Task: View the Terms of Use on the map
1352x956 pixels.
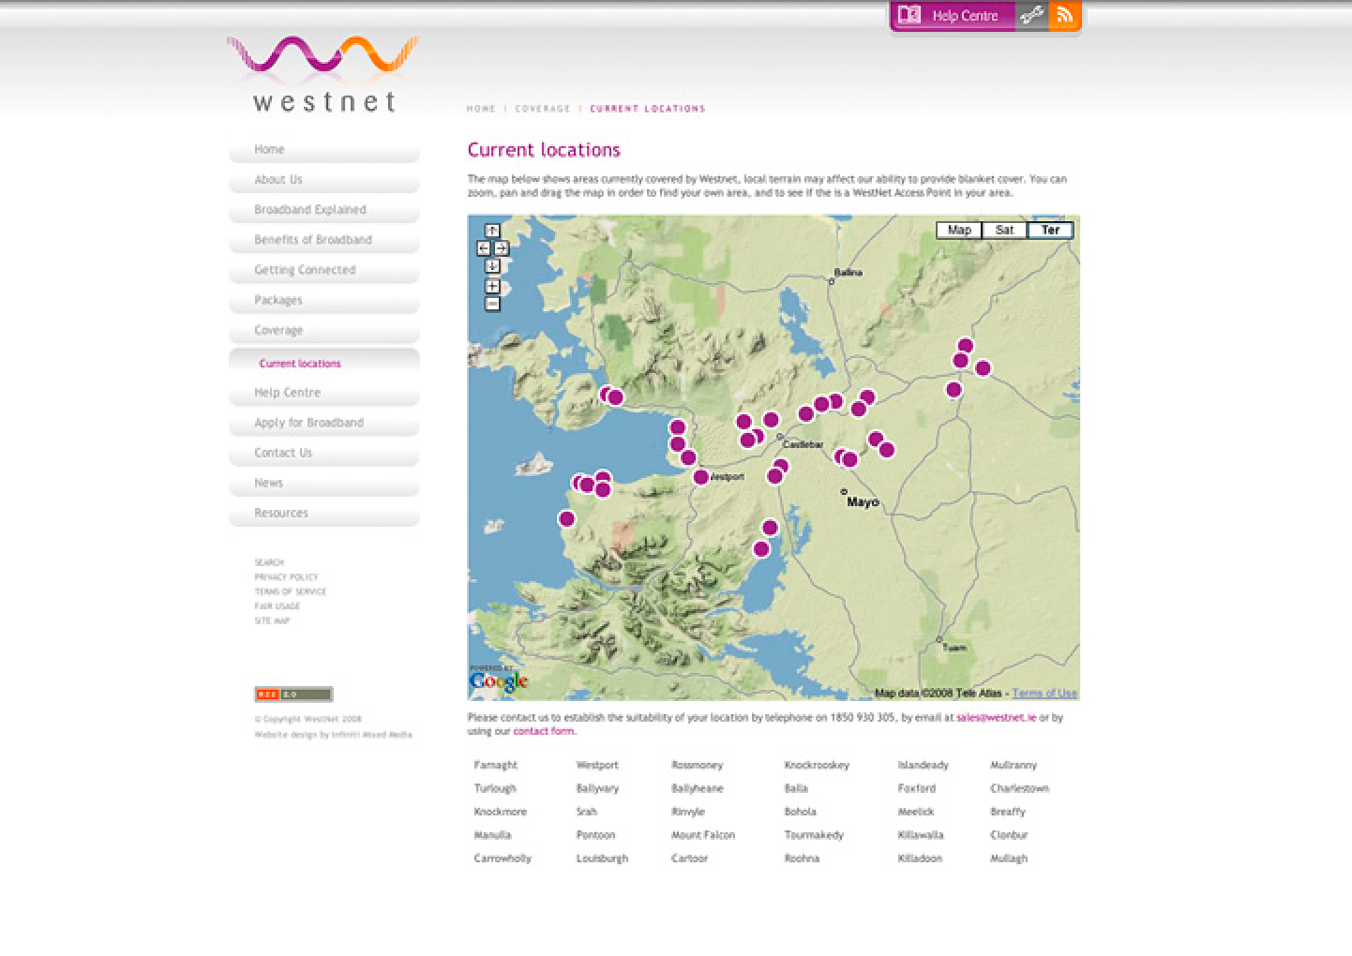Action: [1043, 693]
